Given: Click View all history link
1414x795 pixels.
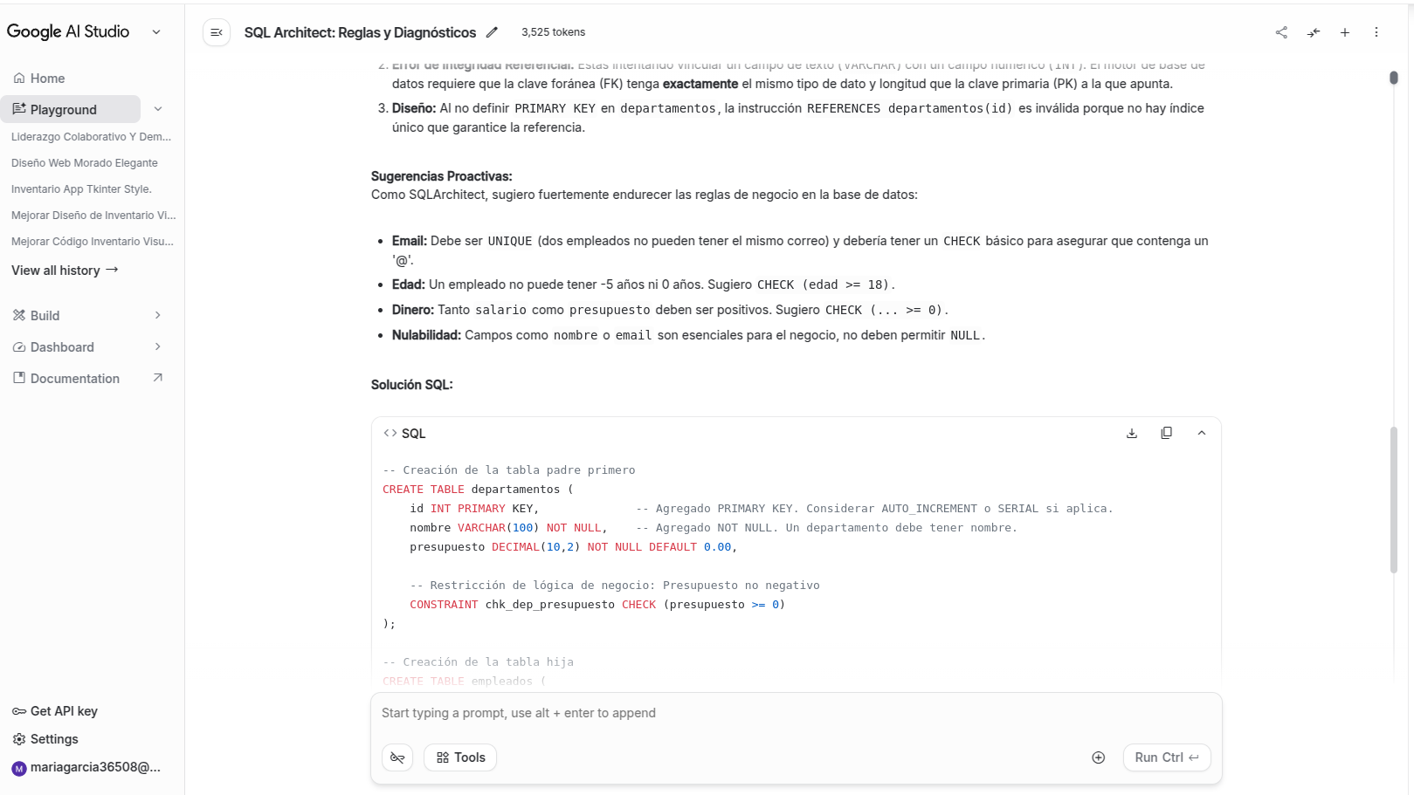Looking at the screenshot, I should (65, 271).
